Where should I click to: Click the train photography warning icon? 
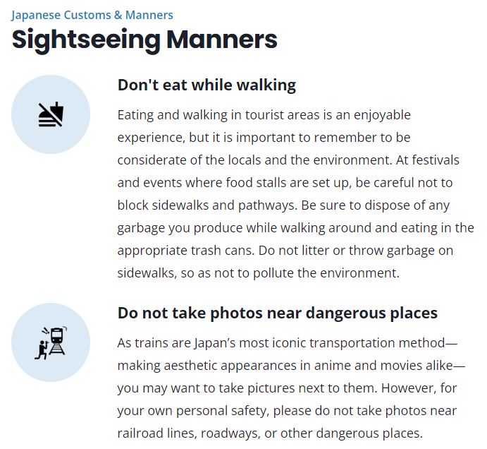(51, 342)
